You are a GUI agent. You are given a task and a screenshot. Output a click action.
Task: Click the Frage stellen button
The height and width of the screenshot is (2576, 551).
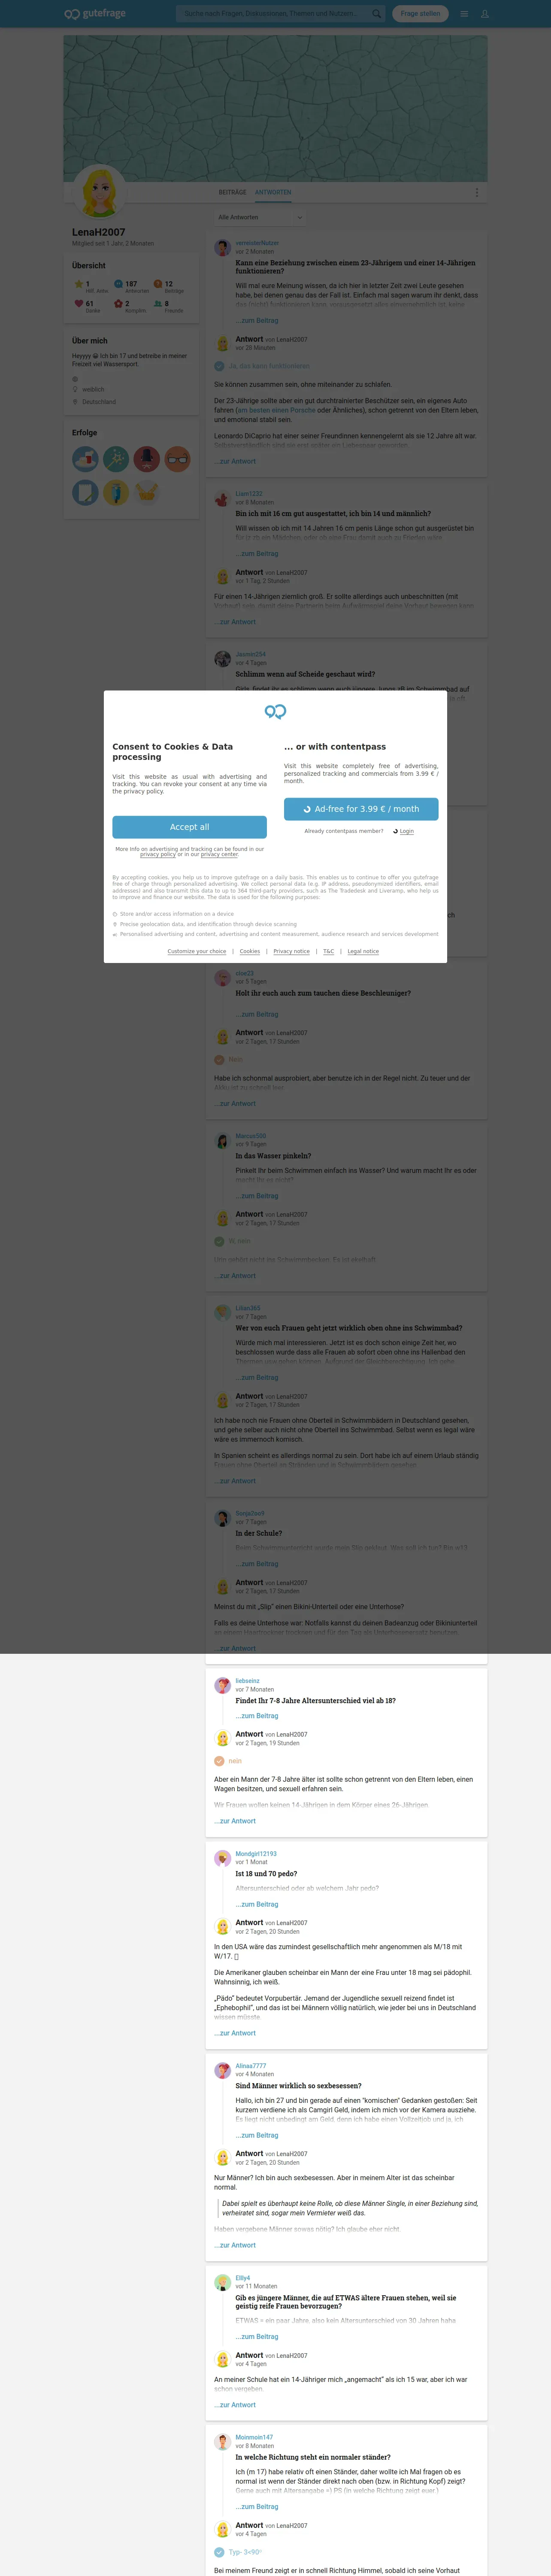click(x=420, y=14)
